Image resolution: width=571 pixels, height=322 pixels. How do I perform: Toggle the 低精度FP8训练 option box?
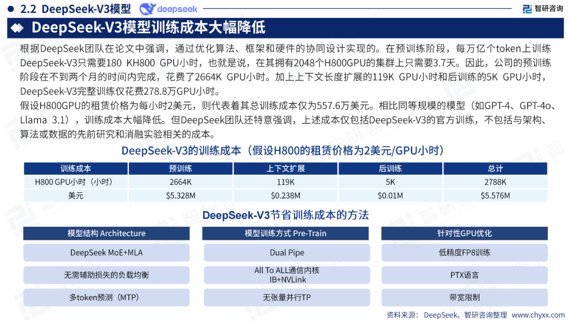click(x=464, y=253)
